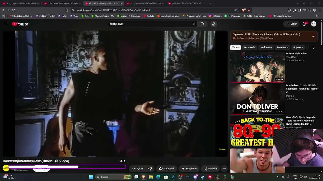Click the browser address bar URL

[x=114, y=10]
